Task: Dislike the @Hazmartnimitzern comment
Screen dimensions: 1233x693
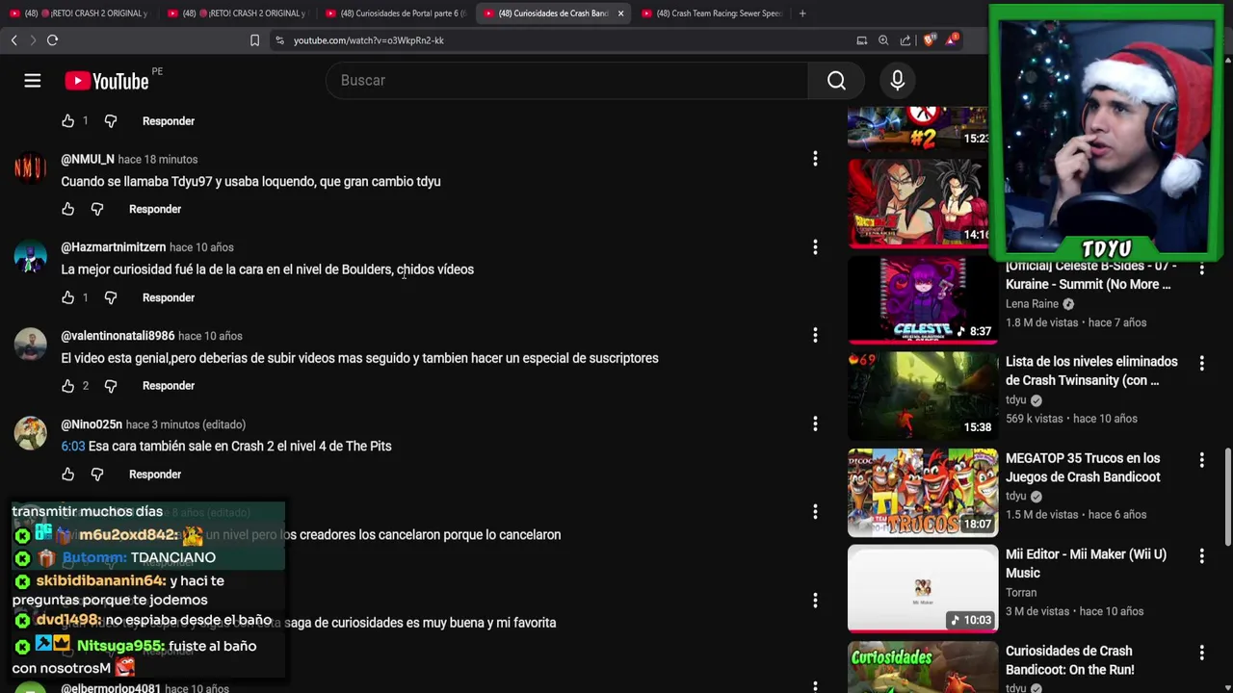Action: tap(111, 297)
